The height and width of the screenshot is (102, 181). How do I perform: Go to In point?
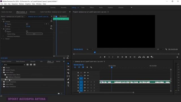pos(118,57)
